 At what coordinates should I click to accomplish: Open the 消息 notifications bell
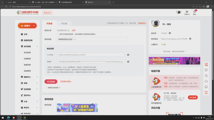pos(194,13)
